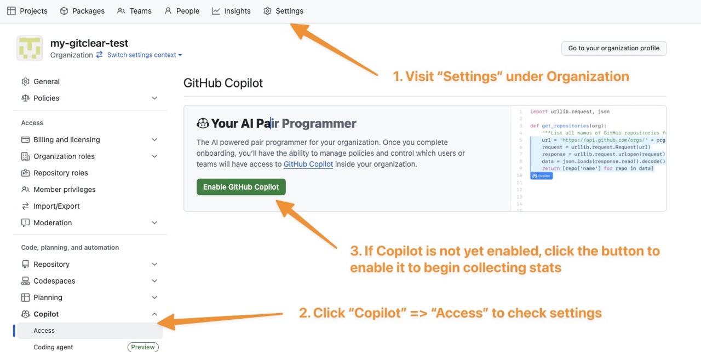Viewport: 701px width, 352px height.
Task: Expand the Moderation section chevron
Action: (154, 223)
